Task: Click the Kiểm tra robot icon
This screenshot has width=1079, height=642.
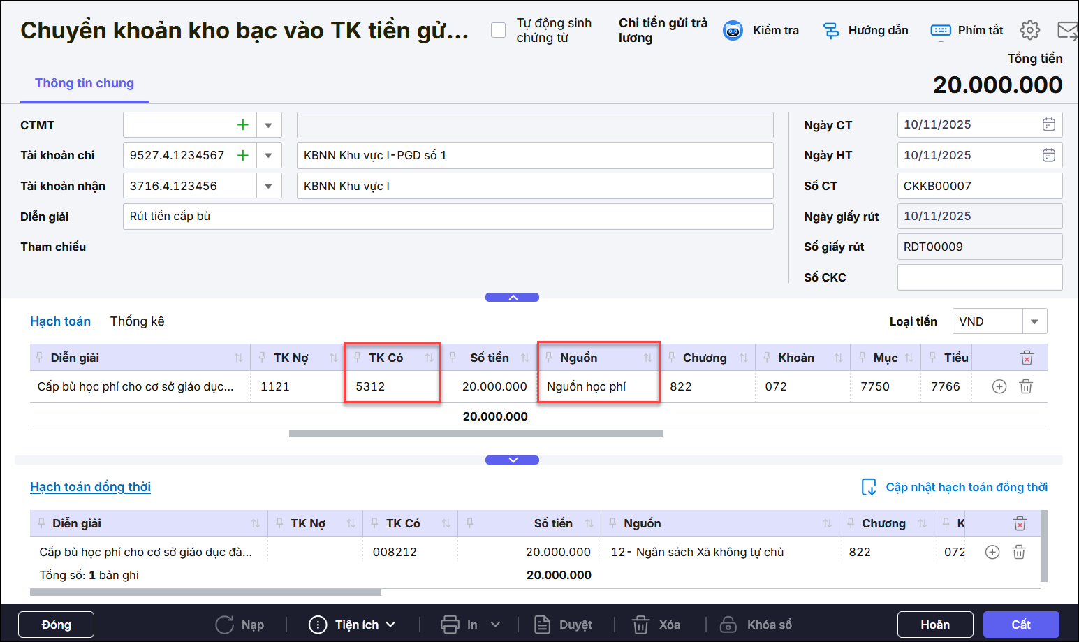Action: tap(733, 31)
